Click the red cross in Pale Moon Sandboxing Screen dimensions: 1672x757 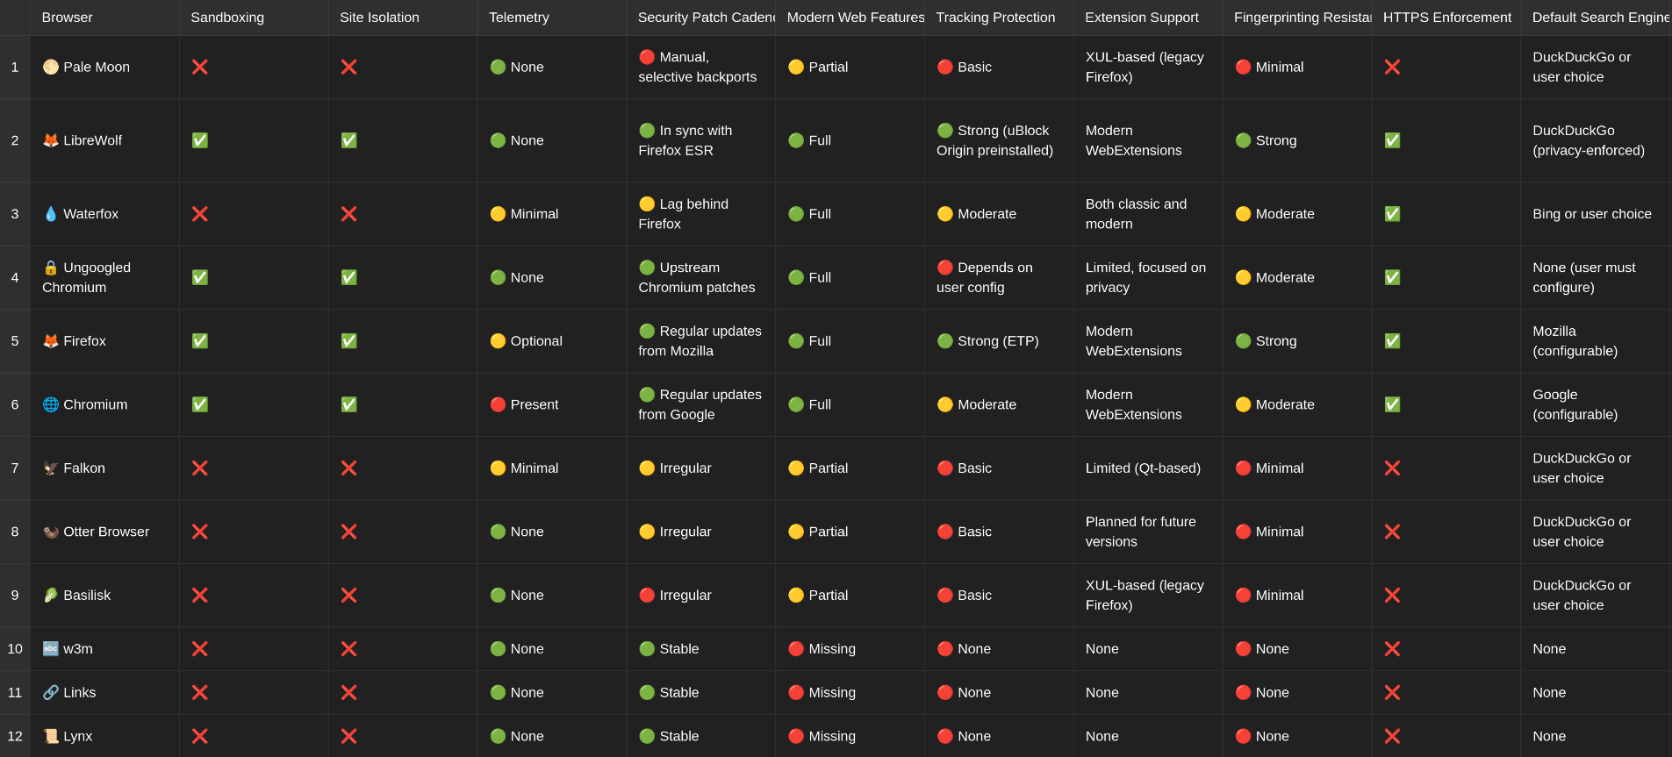200,67
